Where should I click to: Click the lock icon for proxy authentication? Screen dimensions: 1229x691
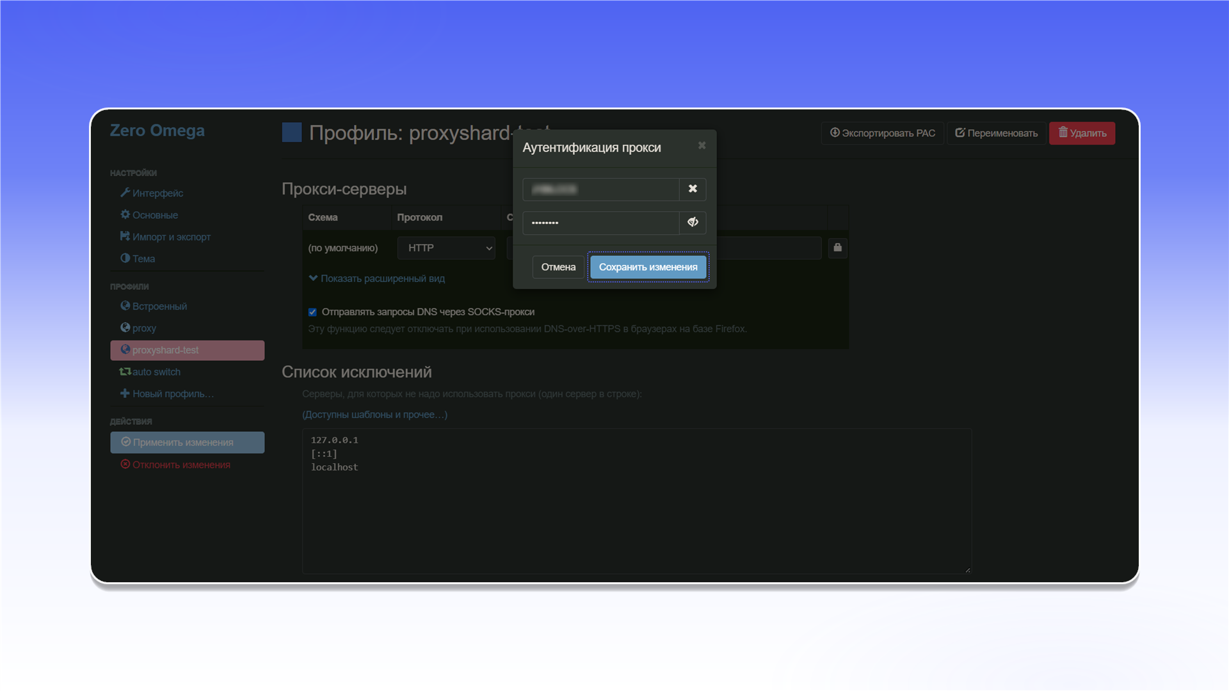pyautogui.click(x=837, y=248)
